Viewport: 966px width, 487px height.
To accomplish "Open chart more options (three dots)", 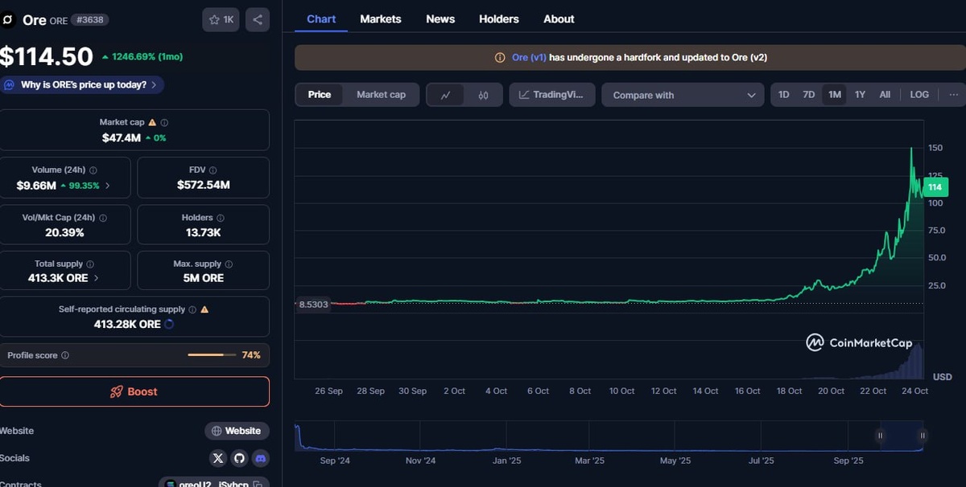I will (954, 95).
